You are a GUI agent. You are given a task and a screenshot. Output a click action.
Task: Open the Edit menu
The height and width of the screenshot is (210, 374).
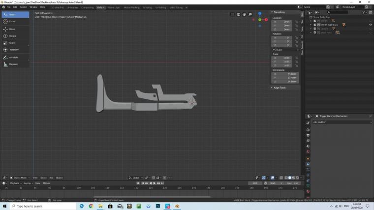tap(15, 7)
